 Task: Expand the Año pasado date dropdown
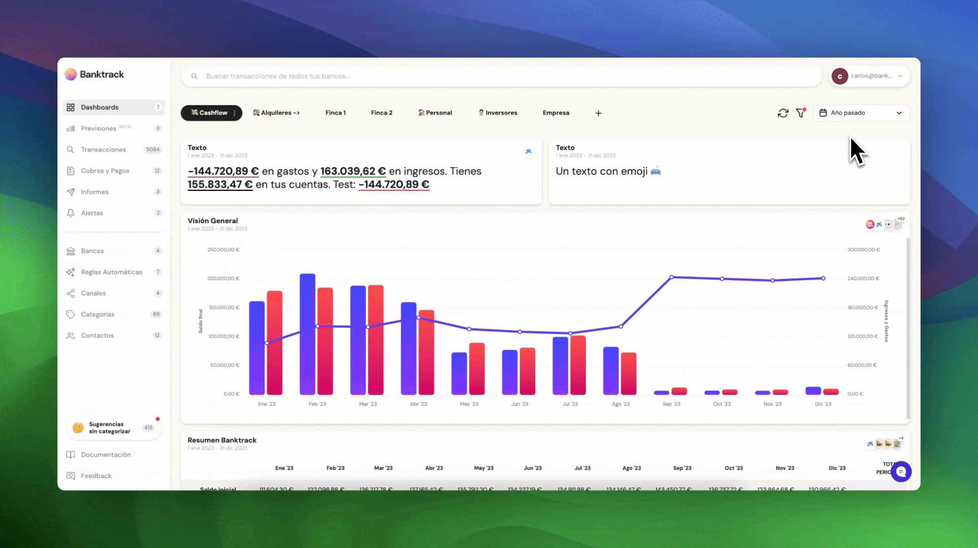coord(861,113)
